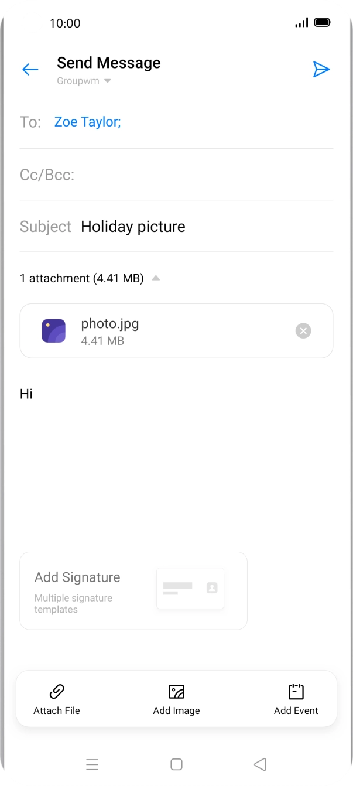Tap the signature template preview card
The width and height of the screenshot is (353, 786).
pyautogui.click(x=190, y=588)
